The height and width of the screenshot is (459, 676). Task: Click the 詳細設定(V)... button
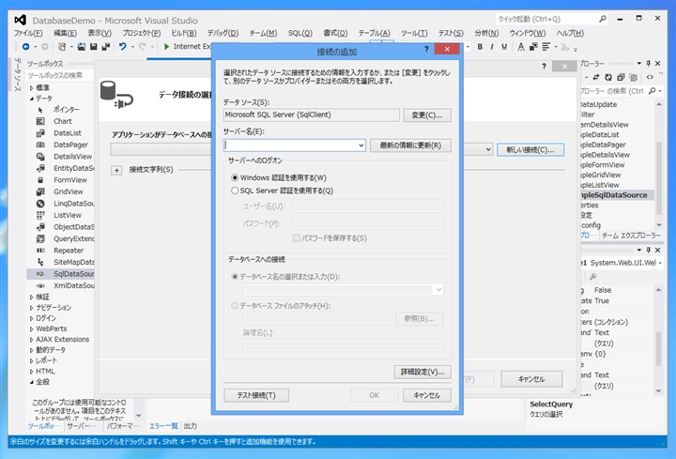tap(422, 372)
